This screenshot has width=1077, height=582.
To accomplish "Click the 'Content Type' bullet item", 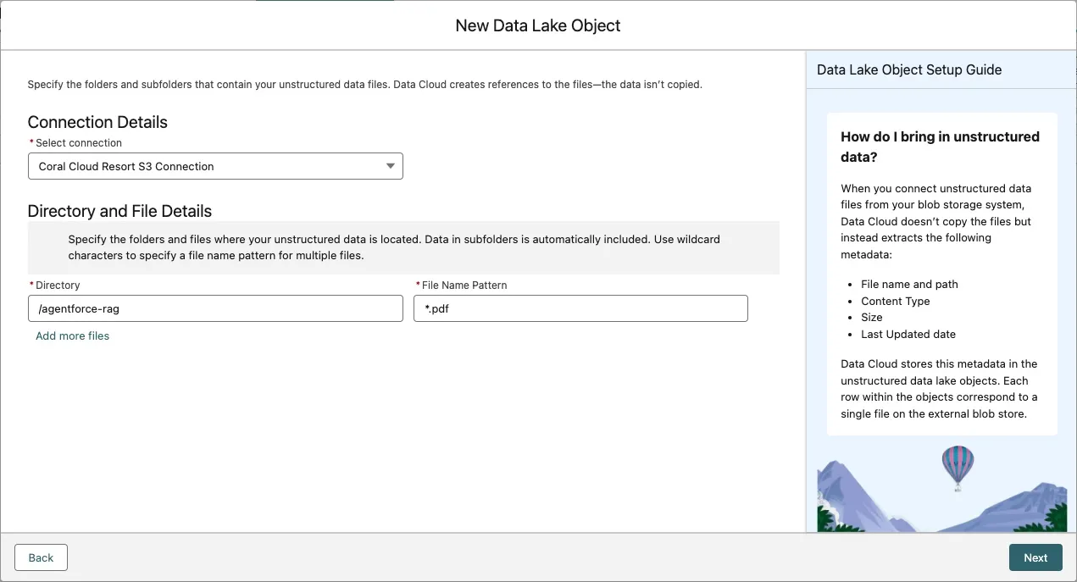I will 895,302.
